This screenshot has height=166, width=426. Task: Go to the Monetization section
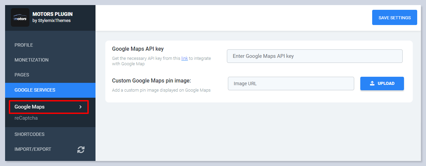pyautogui.click(x=31, y=60)
